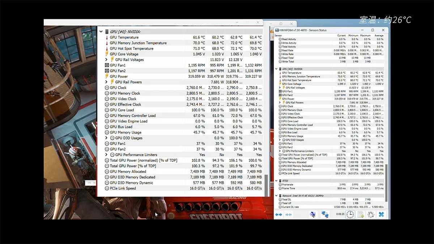Click the Framerate row's circle icon

tap(280, 184)
